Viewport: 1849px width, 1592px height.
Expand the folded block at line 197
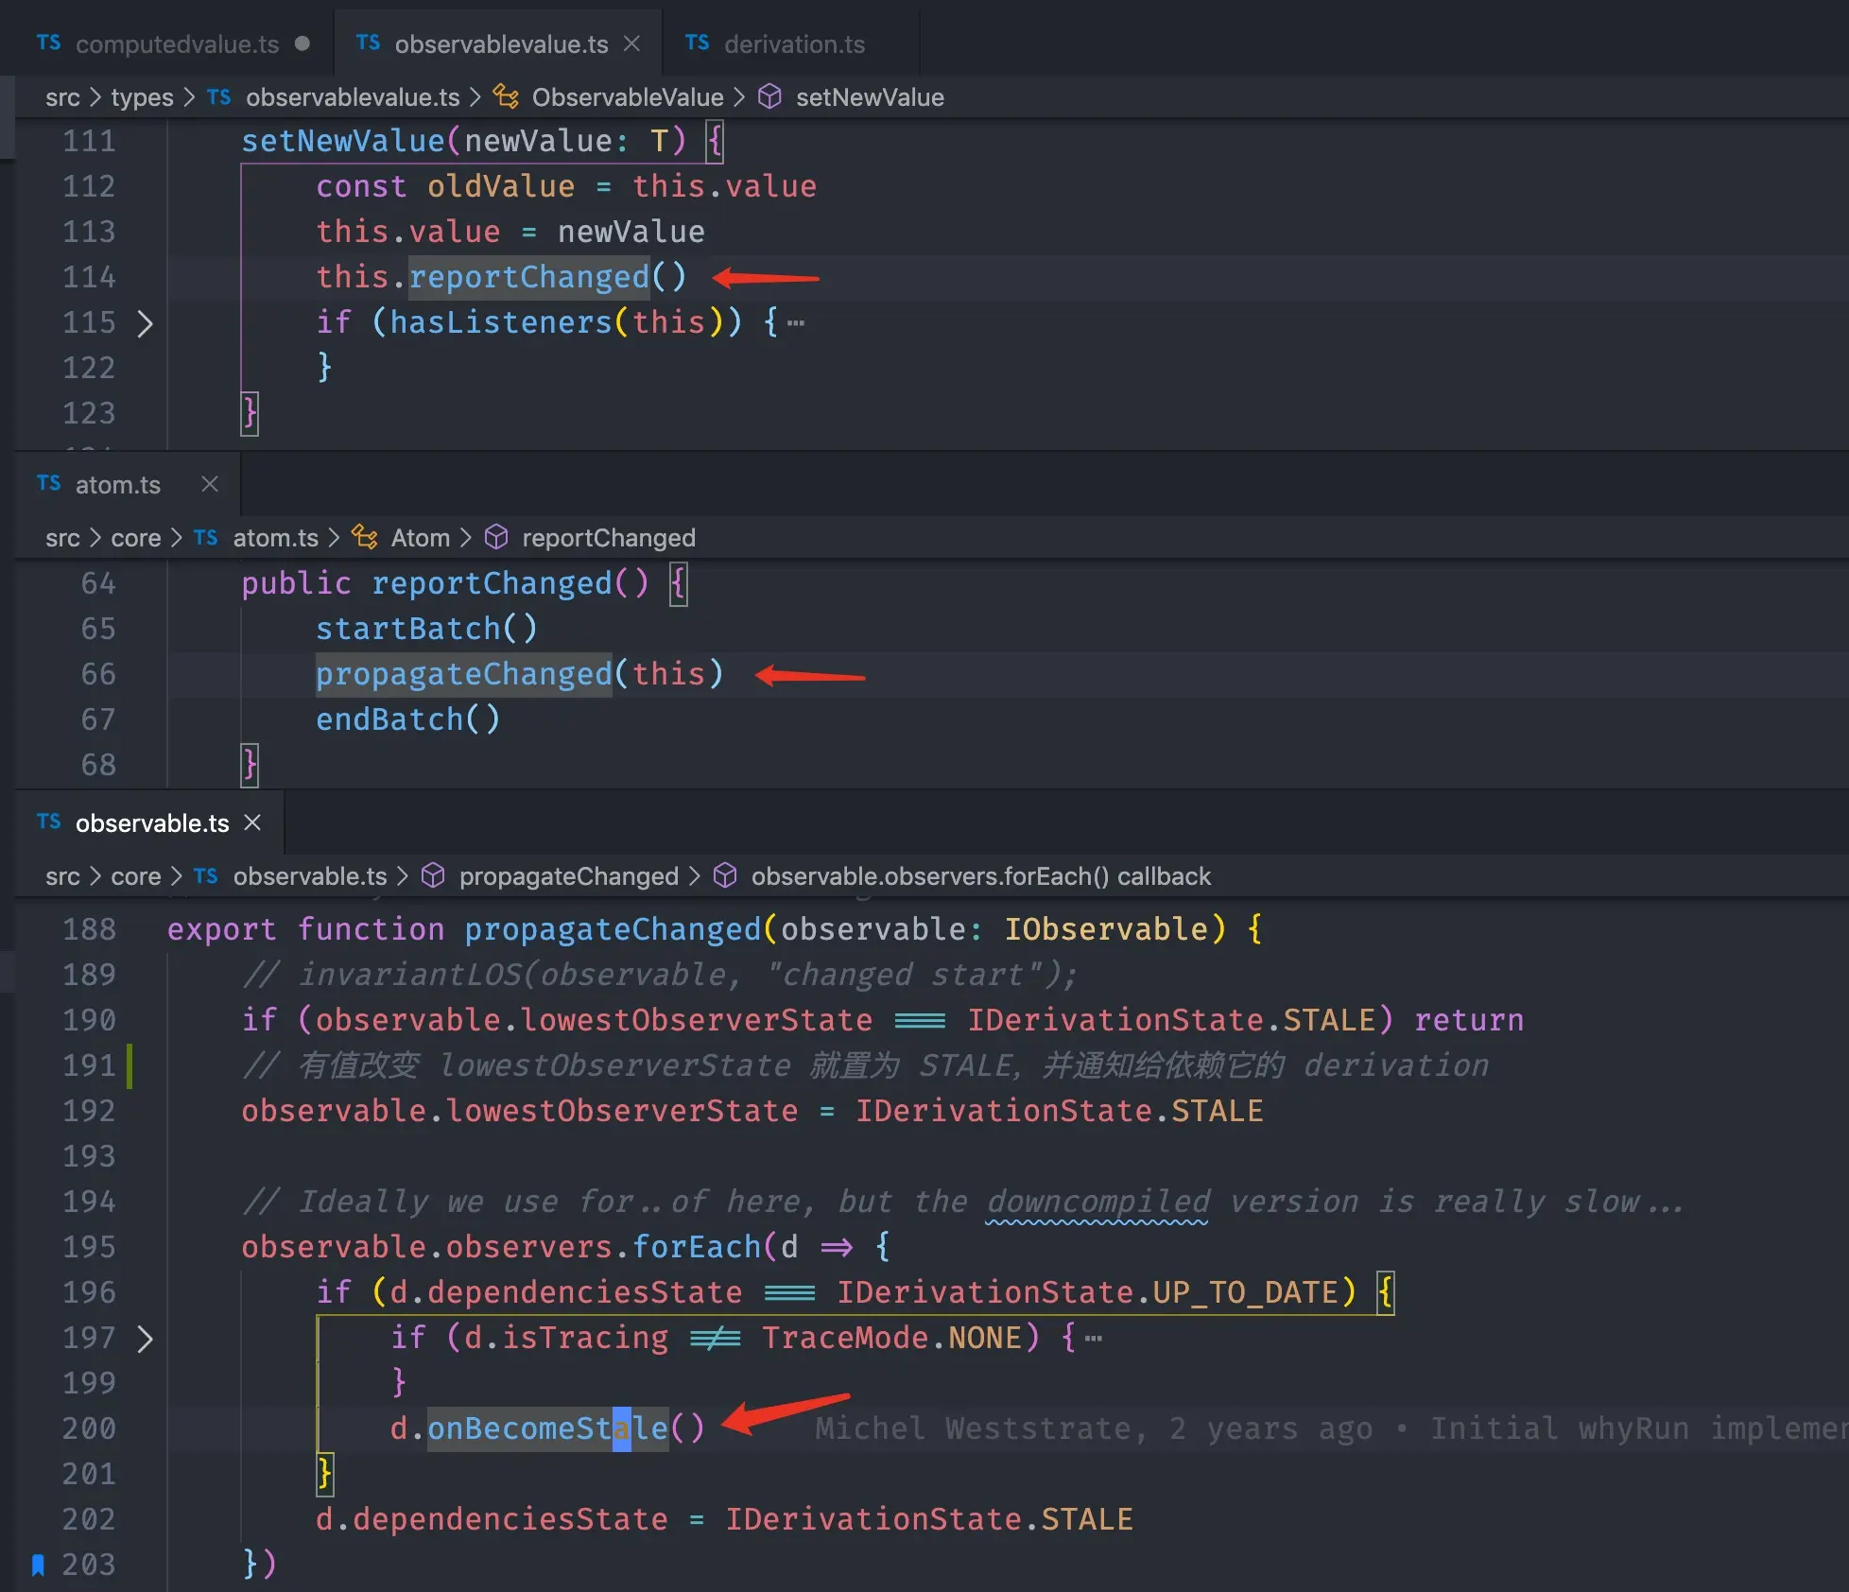(147, 1338)
